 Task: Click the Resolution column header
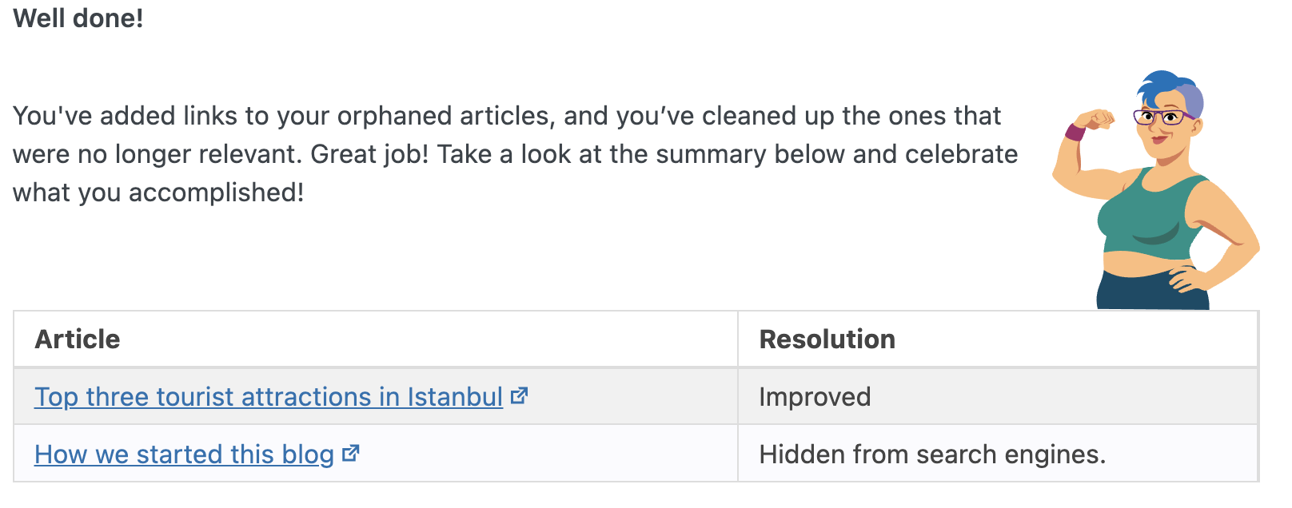tap(827, 339)
